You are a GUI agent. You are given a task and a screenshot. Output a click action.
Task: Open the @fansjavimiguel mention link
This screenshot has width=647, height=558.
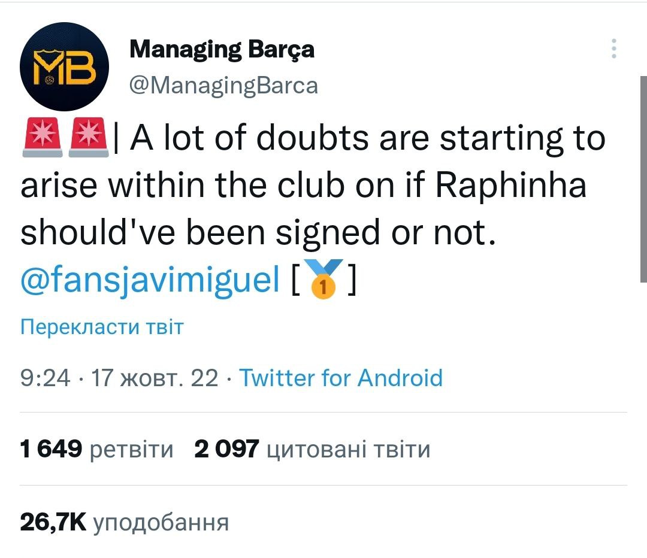(150, 280)
